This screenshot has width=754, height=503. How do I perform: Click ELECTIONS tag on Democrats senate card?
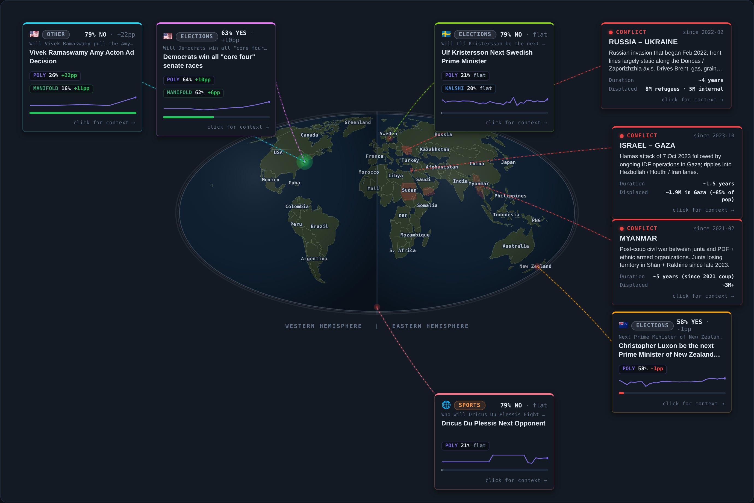(197, 37)
